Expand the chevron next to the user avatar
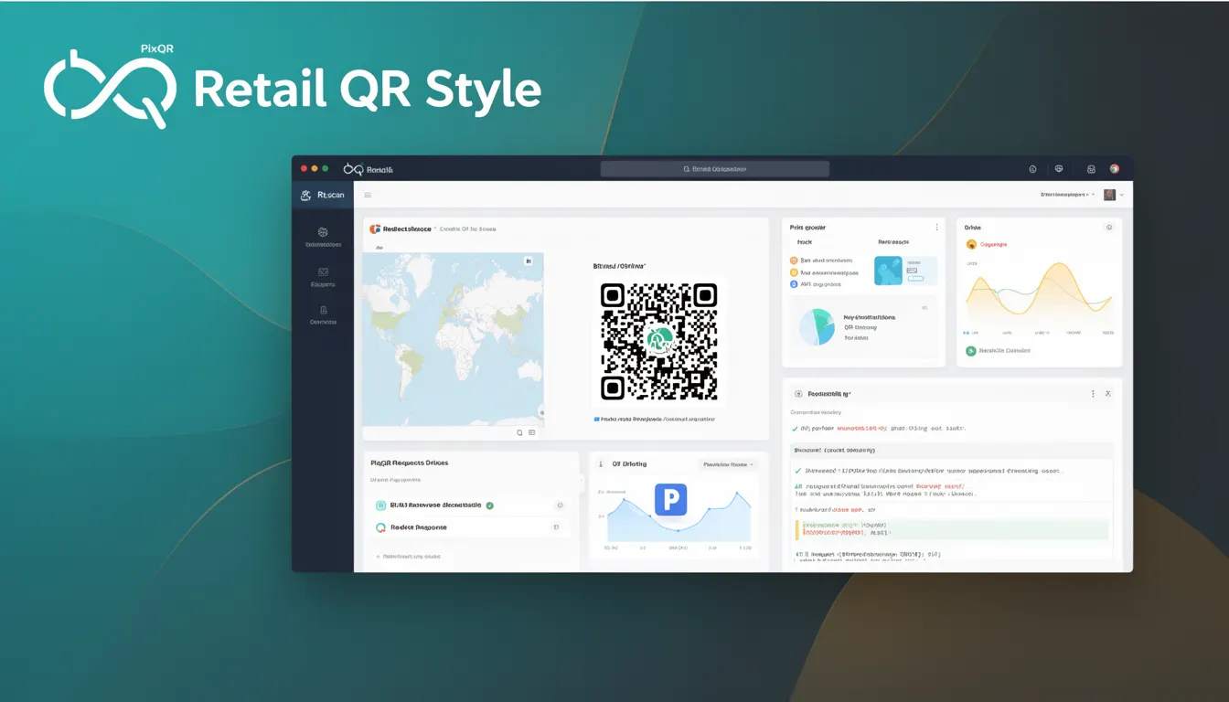Image resolution: width=1229 pixels, height=702 pixels. (x=1122, y=195)
